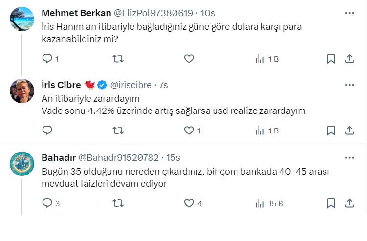This screenshot has width=367, height=241.
Task: Click Bahadır's profile avatar
Action: [x=22, y=163]
